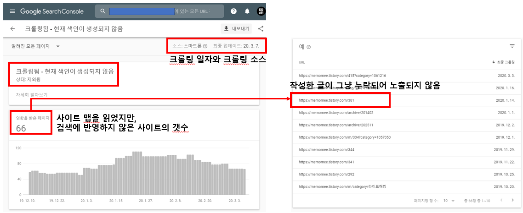Click the 총 66행 중 1~10 row count
The width and height of the screenshot is (523, 213).
[x=476, y=200]
